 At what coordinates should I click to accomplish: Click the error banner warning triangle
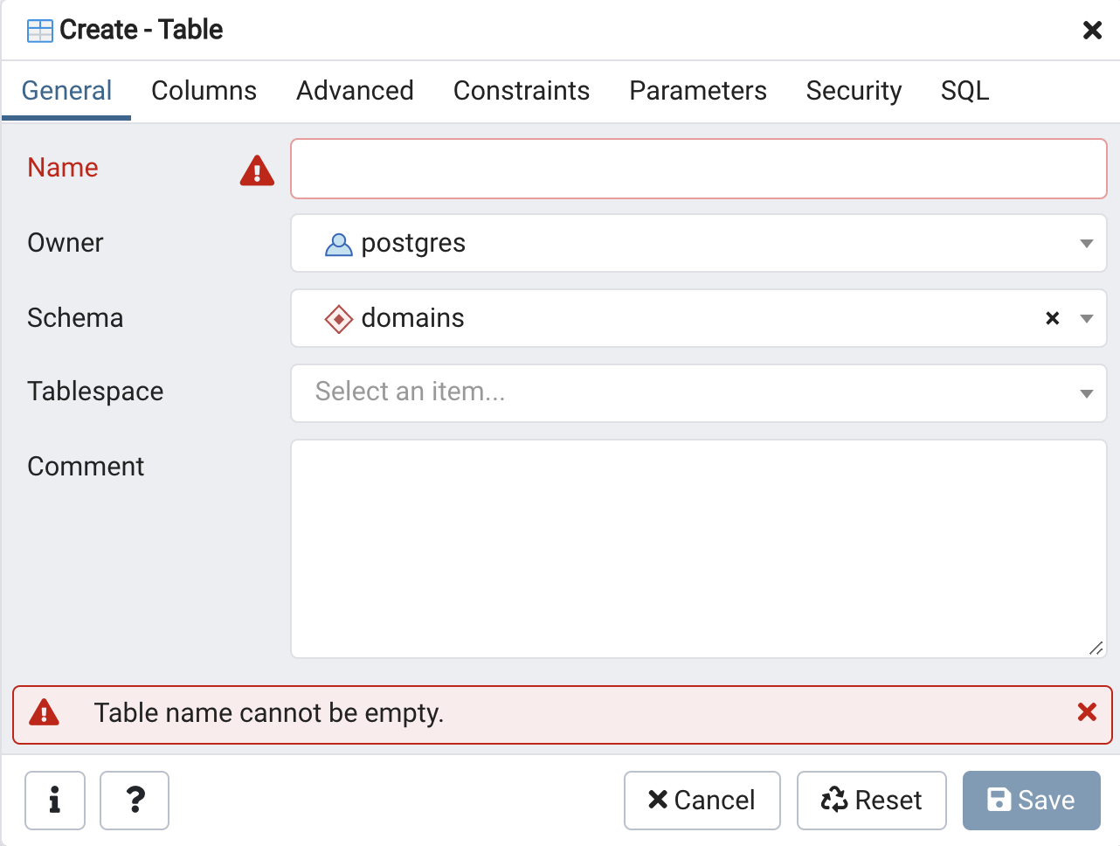coord(44,713)
